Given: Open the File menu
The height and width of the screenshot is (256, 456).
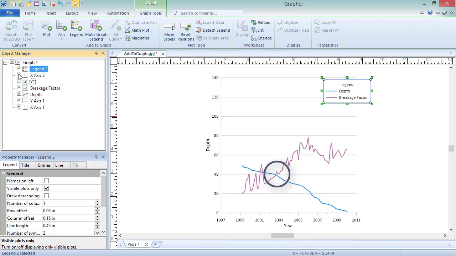Looking at the screenshot, I should pos(10,13).
